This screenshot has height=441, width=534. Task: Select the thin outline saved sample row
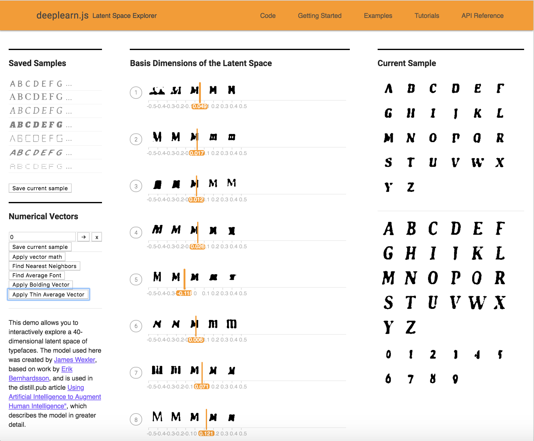[55, 138]
